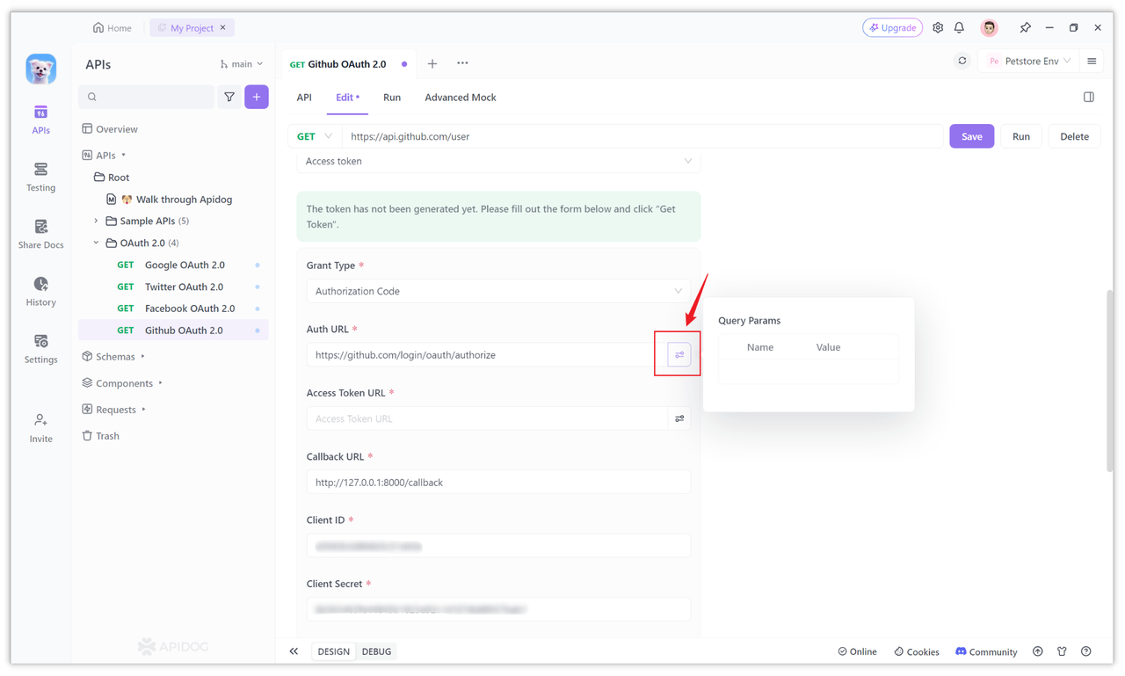Click the upload arrow icon in status bar
1125x676 pixels.
tap(1038, 651)
